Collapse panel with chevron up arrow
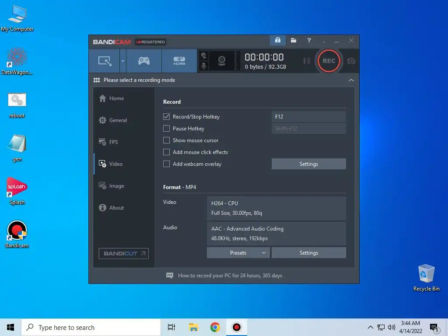Screen dimensions: 448x336 point(351,80)
